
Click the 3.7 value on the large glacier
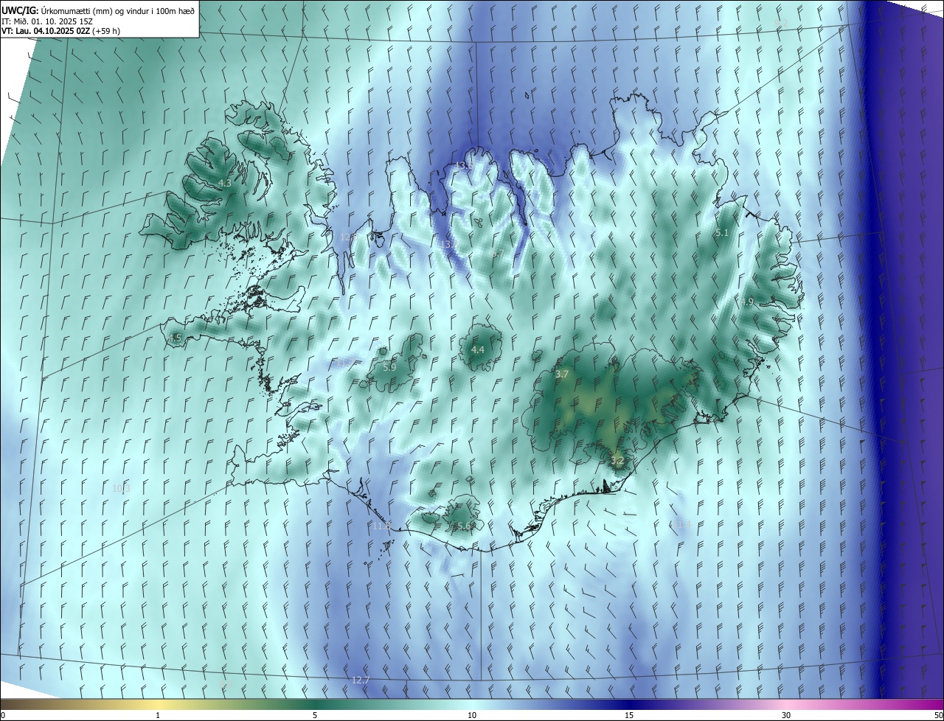pos(562,375)
